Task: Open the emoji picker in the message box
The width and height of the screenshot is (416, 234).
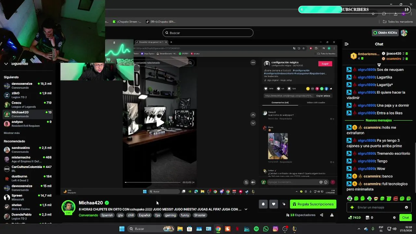Action: tap(406, 207)
